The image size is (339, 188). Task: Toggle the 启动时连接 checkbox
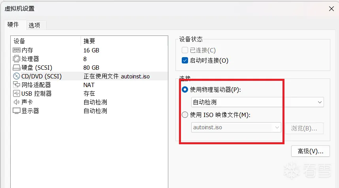pyautogui.click(x=185, y=61)
